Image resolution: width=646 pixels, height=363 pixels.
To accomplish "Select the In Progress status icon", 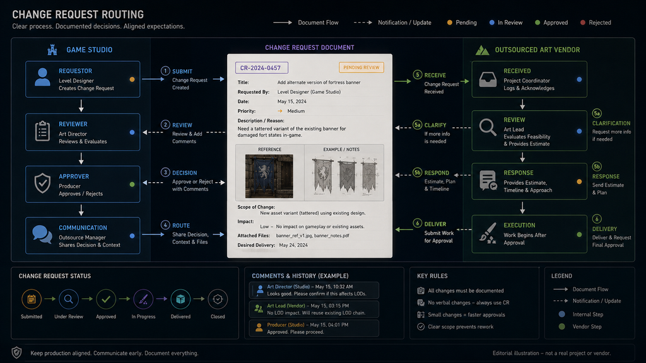I will click(143, 299).
